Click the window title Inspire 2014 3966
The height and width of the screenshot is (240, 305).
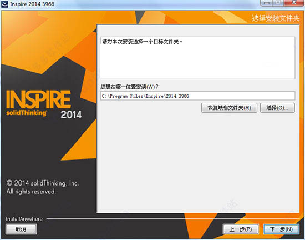point(32,4)
